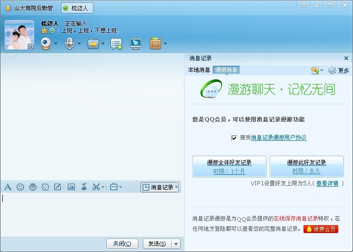Start remote desktop assistance icon

click(x=136, y=44)
